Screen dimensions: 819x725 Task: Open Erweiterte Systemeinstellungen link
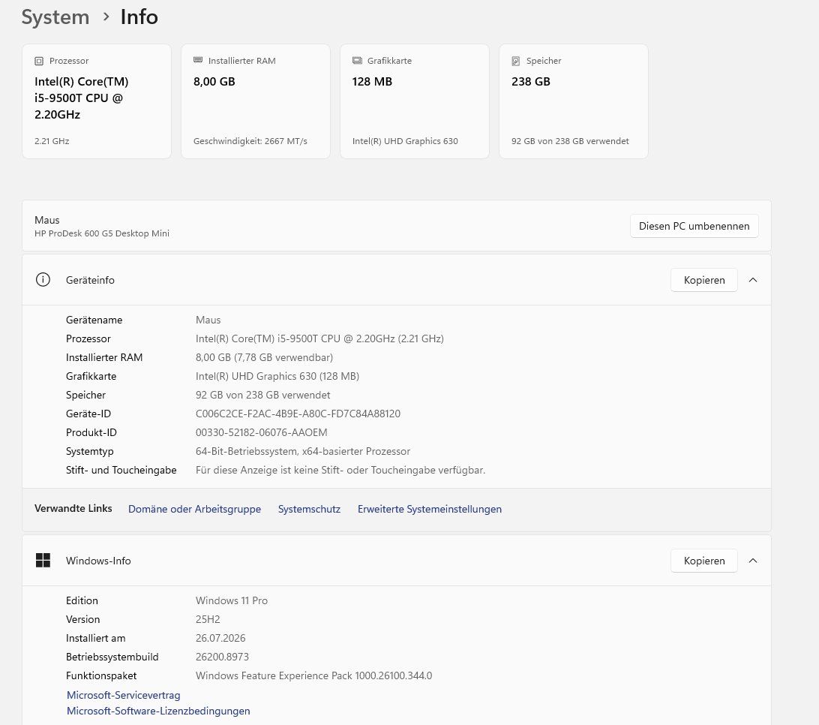[429, 509]
